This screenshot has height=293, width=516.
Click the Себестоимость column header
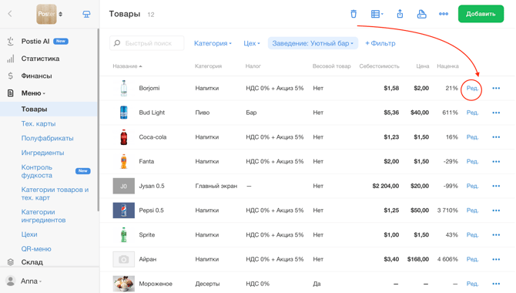click(x=379, y=66)
